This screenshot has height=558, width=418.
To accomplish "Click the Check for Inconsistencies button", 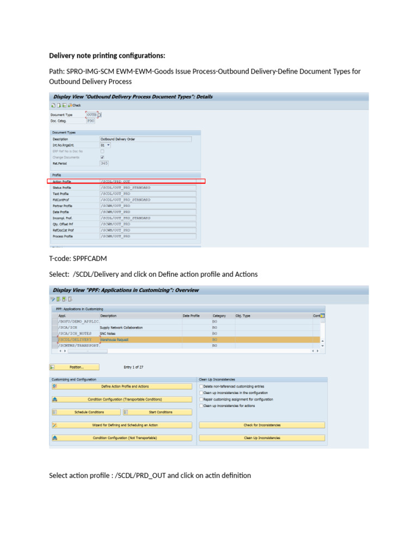I will click(262, 425).
